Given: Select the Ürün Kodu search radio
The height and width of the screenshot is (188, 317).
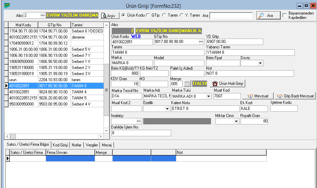Looking at the screenshot, I should pyautogui.click(x=123, y=15).
